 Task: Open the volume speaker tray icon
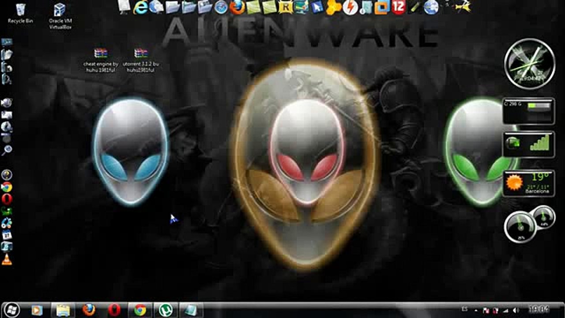click(x=516, y=310)
